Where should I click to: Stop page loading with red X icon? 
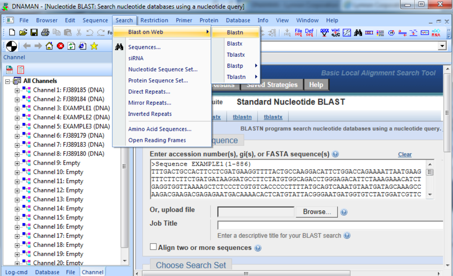pyautogui.click(x=60, y=46)
